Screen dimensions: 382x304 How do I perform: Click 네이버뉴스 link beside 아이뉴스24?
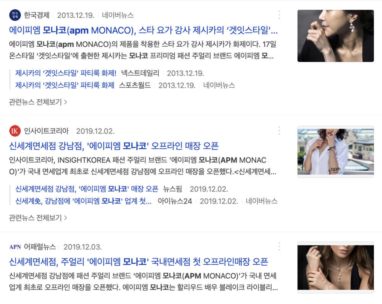click(x=261, y=201)
